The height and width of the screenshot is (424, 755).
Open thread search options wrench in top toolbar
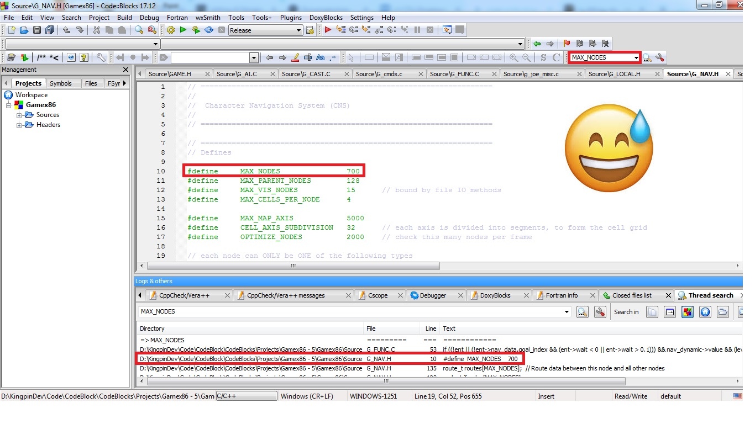pos(659,57)
